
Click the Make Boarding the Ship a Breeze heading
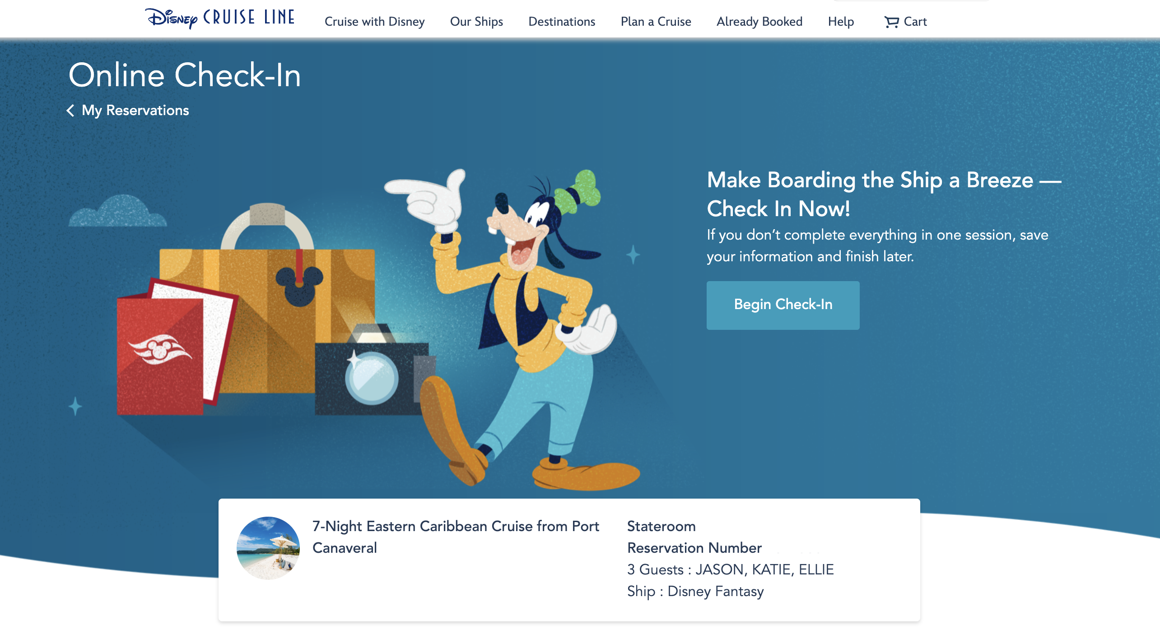(x=884, y=194)
